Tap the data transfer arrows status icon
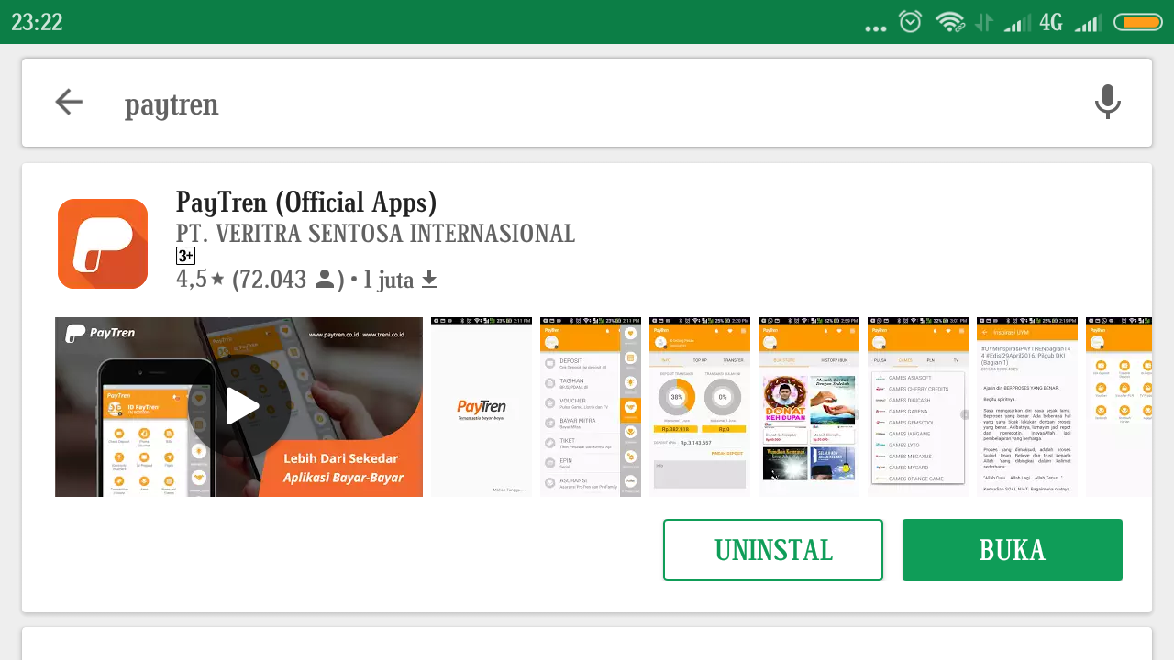The height and width of the screenshot is (660, 1174). click(983, 22)
